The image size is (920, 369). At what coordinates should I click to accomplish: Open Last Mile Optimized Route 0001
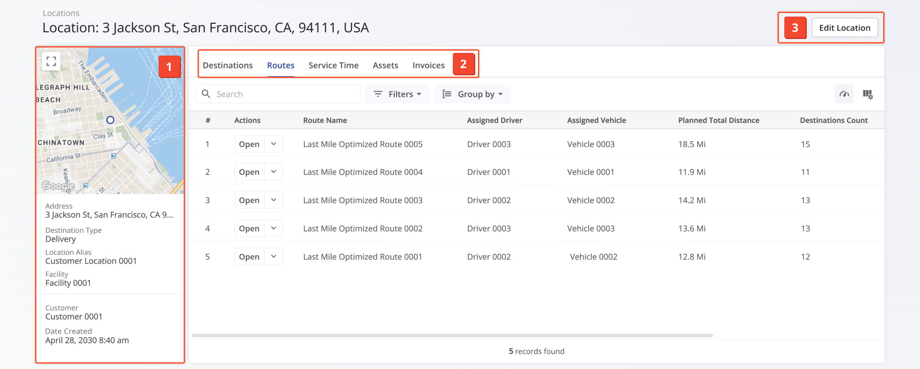pyautogui.click(x=249, y=257)
